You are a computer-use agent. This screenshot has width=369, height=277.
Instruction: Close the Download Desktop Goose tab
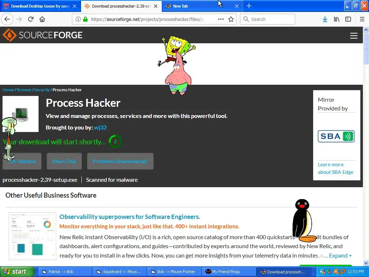point(74,6)
